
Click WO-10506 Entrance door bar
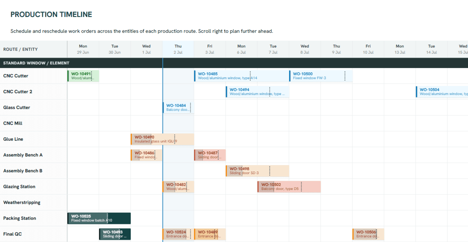click(x=368, y=234)
